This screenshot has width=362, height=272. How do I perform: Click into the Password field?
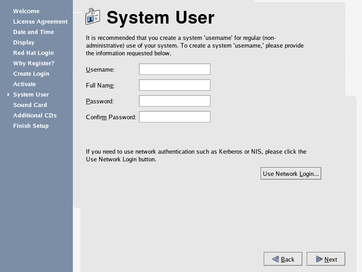tap(174, 101)
